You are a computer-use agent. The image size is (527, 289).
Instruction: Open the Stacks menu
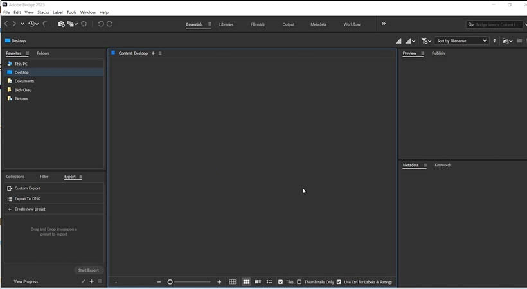click(43, 12)
